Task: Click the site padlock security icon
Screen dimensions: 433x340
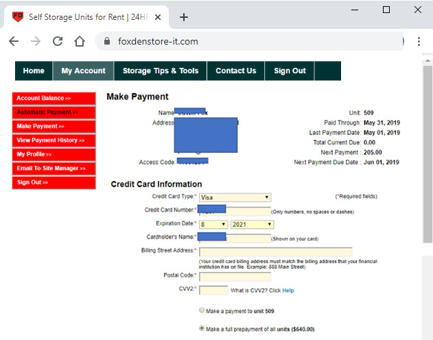Action: pyautogui.click(x=106, y=41)
